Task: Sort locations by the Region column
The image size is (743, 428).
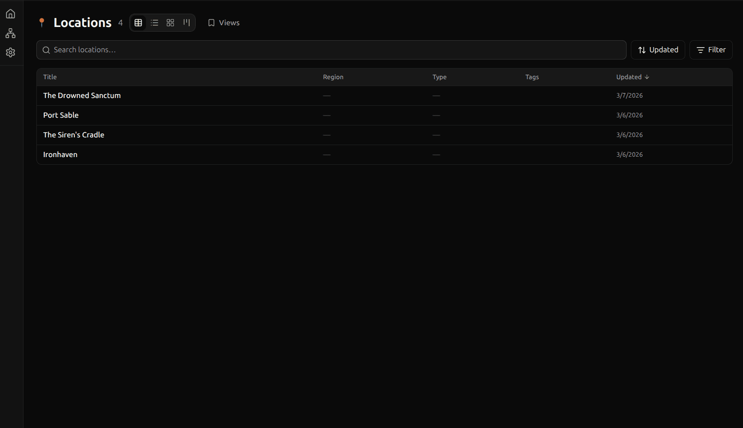Action: (x=333, y=77)
